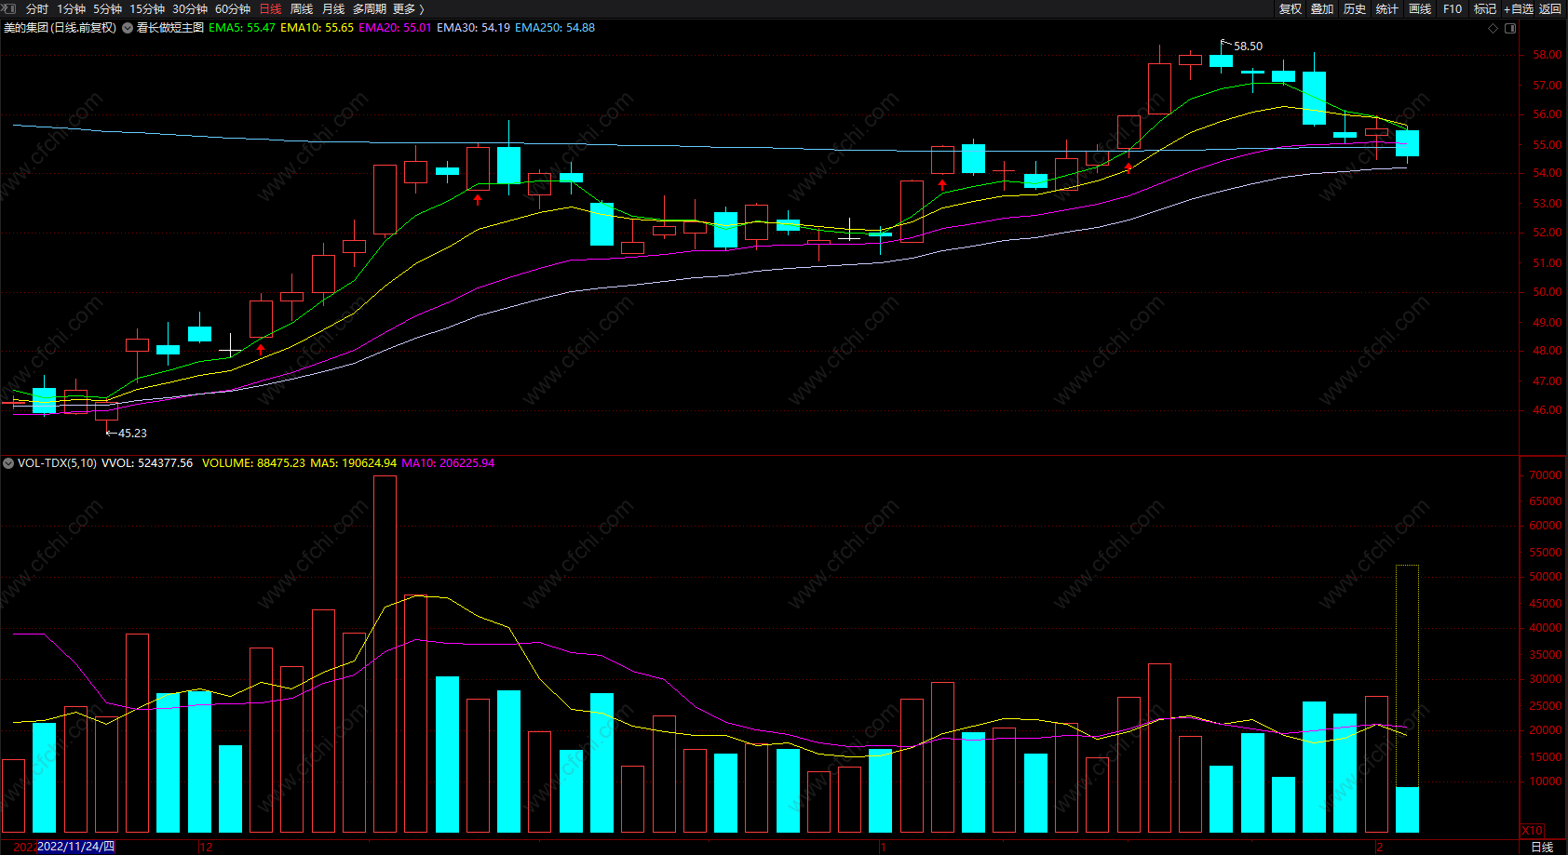Click the month 12 marker on time axis
The image size is (1568, 855).
pyautogui.click(x=207, y=848)
